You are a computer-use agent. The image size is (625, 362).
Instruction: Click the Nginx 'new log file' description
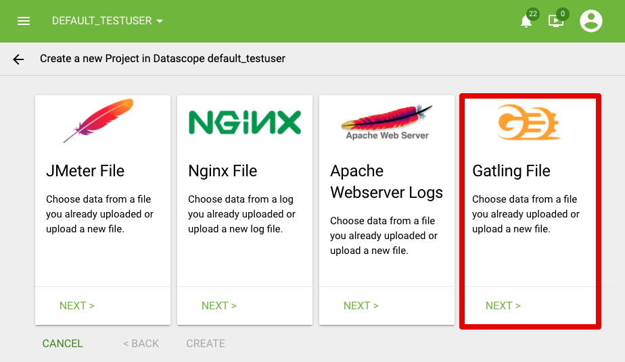pyautogui.click(x=241, y=214)
